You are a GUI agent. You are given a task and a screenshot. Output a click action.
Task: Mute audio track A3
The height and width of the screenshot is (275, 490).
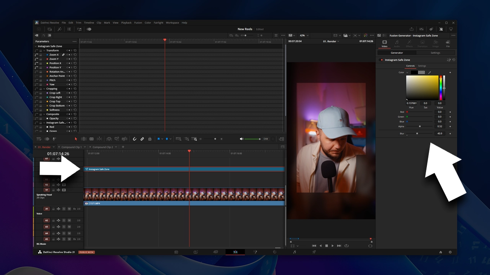(x=69, y=227)
